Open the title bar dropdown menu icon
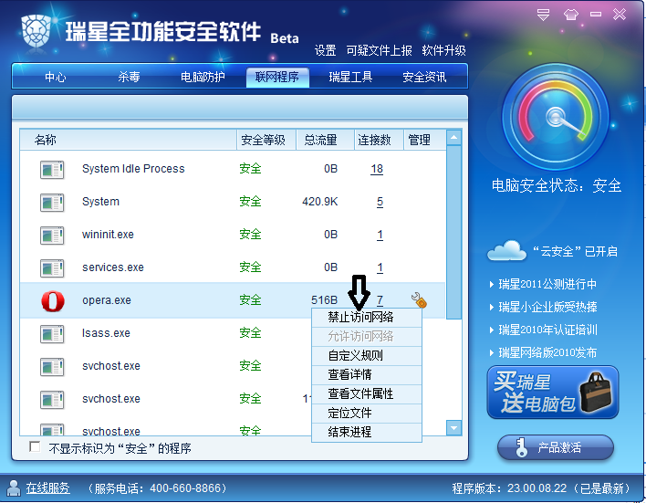 coord(543,15)
